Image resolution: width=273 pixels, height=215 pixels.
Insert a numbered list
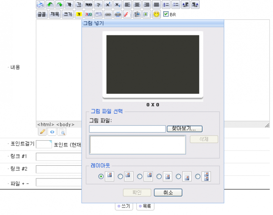(166, 5)
